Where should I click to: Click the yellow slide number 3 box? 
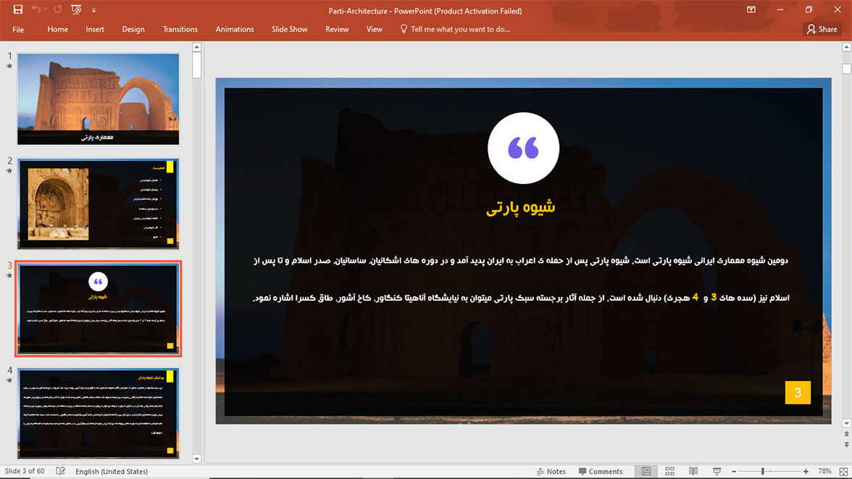(x=798, y=393)
